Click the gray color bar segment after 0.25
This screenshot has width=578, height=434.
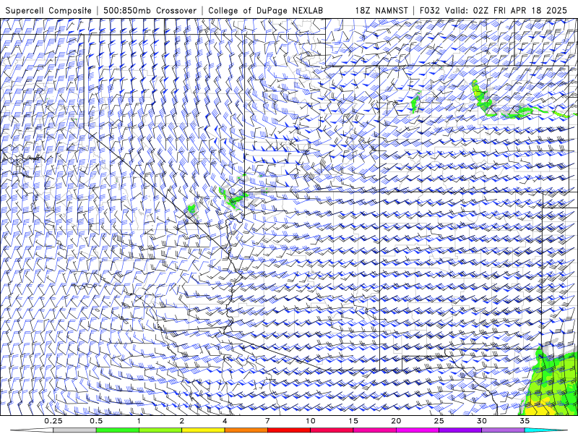75,430
